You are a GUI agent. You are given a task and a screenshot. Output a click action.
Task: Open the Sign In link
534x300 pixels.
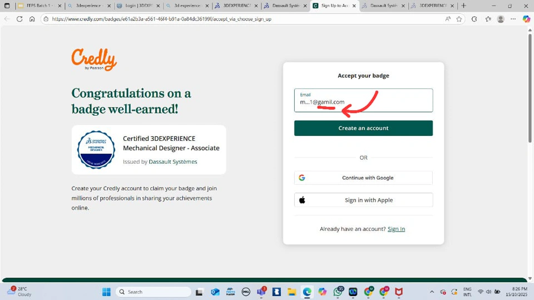(396, 229)
